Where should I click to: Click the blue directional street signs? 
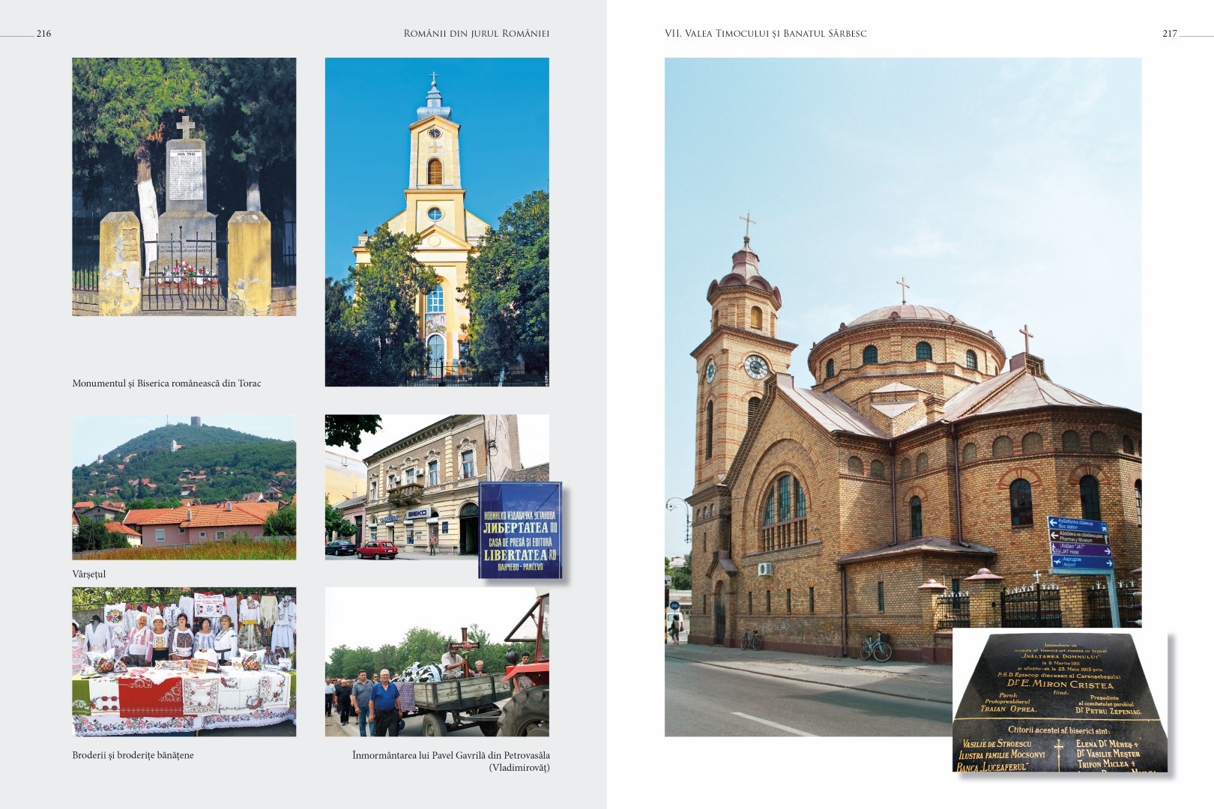(1080, 543)
